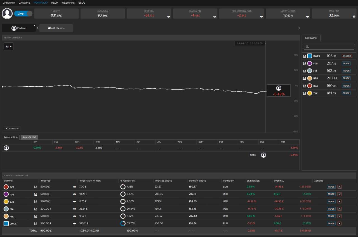Open the YJK chart icon in the Darwins list
The height and width of the screenshot is (237, 358).
305,93
